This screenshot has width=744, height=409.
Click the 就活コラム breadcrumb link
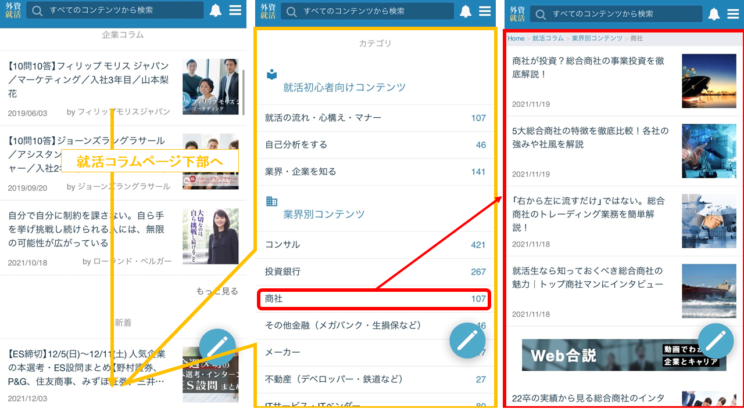pos(548,38)
